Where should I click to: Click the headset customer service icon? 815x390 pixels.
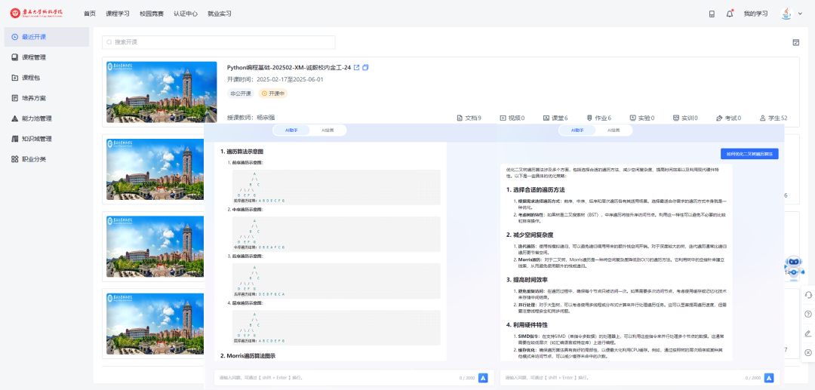pyautogui.click(x=808, y=294)
